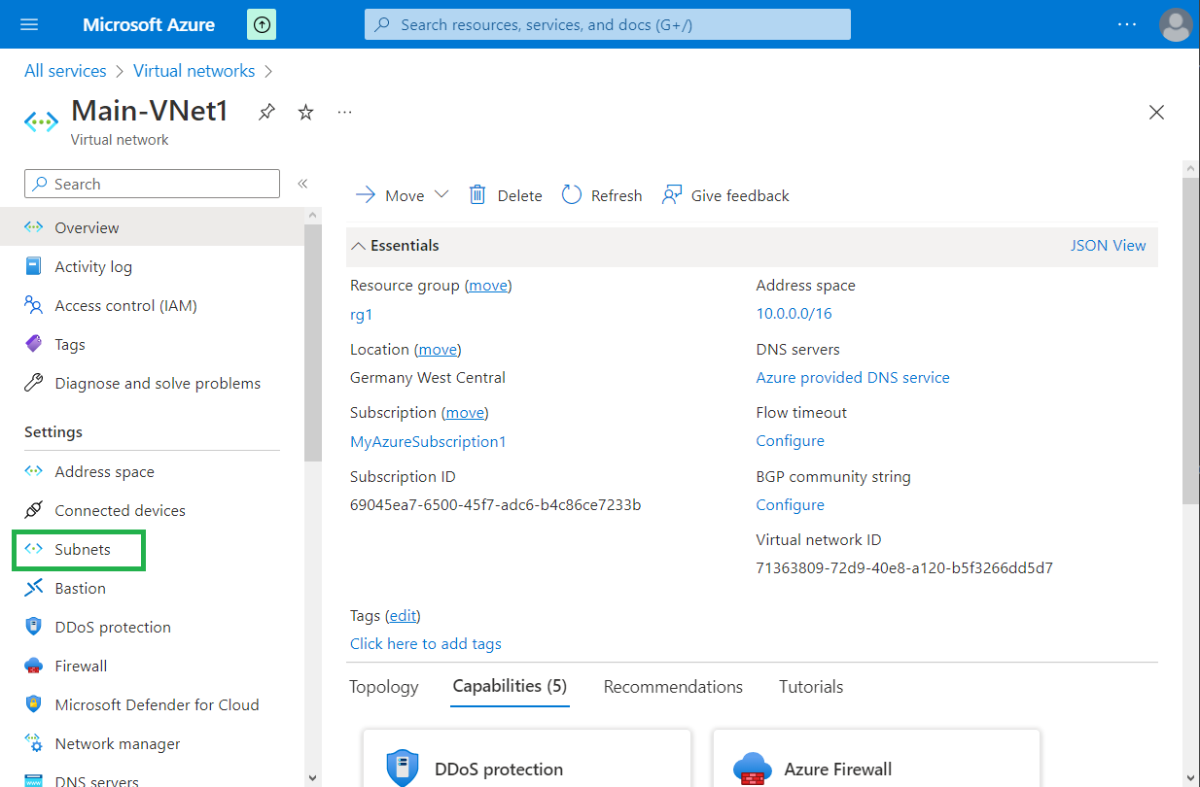The image size is (1200, 787).
Task: Click the Activity log icon
Action: 34,266
